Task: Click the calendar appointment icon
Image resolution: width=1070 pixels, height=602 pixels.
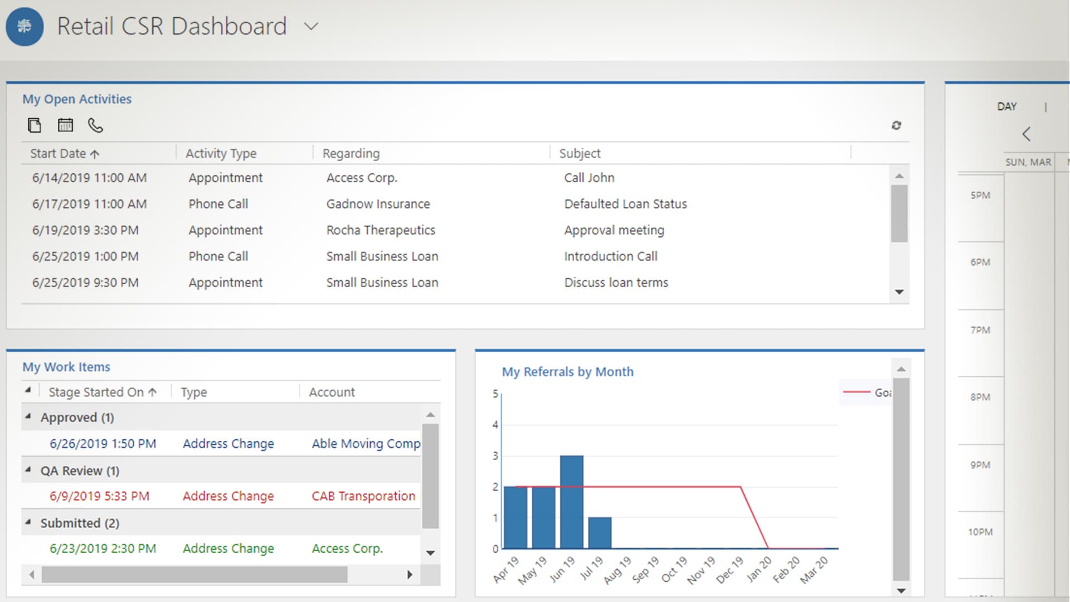Action: coord(65,125)
